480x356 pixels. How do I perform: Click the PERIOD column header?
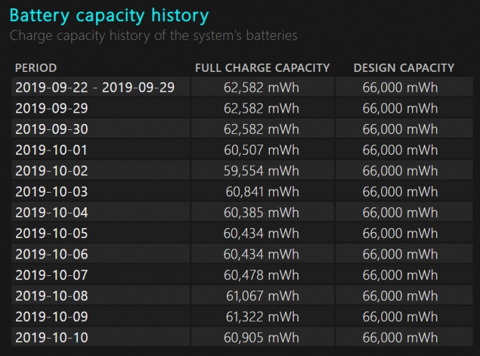pyautogui.click(x=35, y=67)
